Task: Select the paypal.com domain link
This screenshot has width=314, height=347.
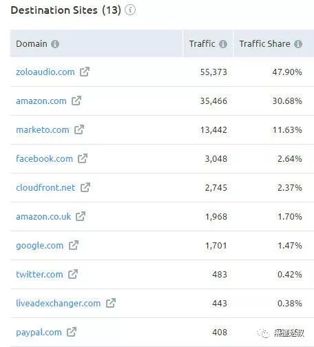Action: point(39,333)
